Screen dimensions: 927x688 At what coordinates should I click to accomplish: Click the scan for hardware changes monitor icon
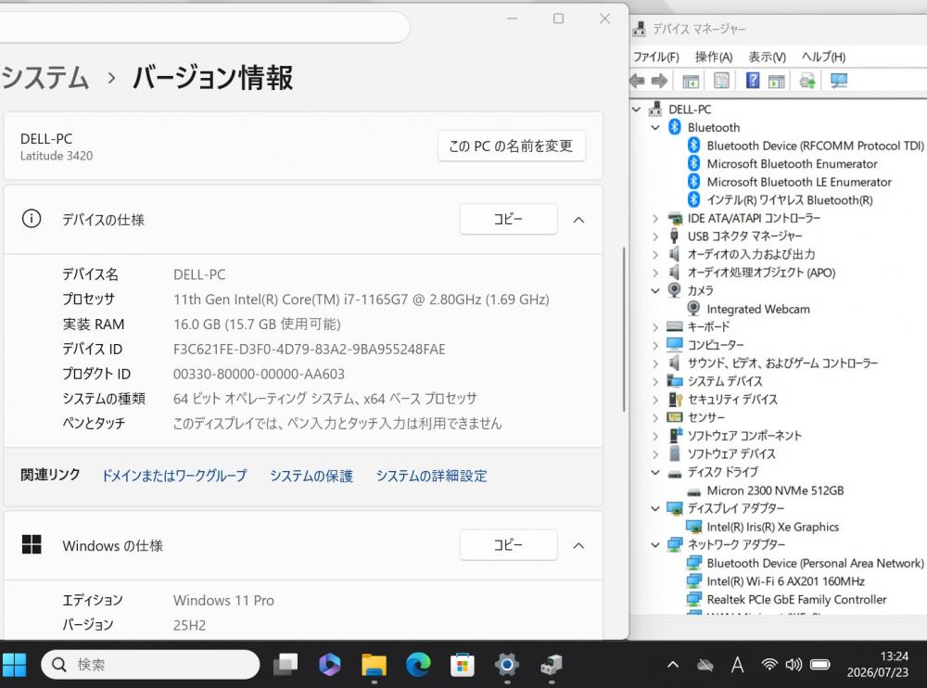tap(839, 81)
